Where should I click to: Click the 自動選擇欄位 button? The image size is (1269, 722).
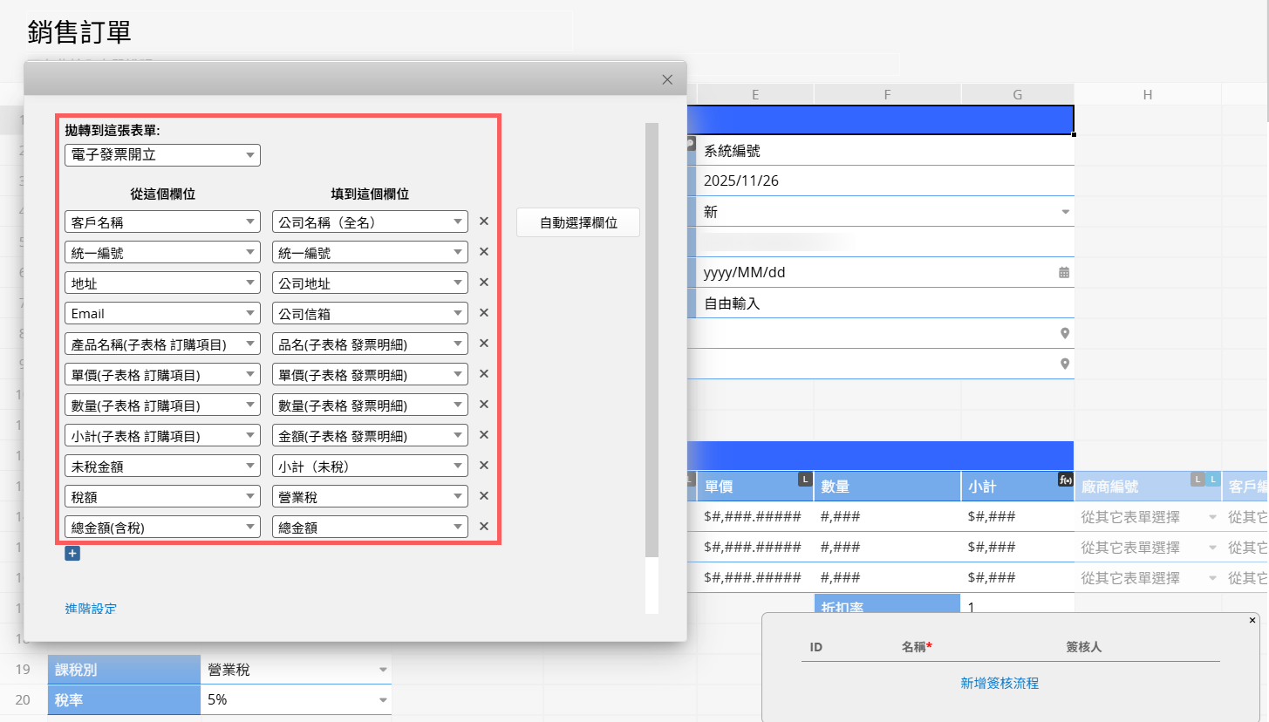tap(578, 222)
